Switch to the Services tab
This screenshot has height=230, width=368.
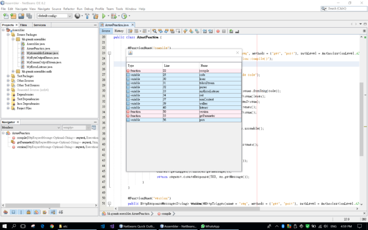pos(39,25)
